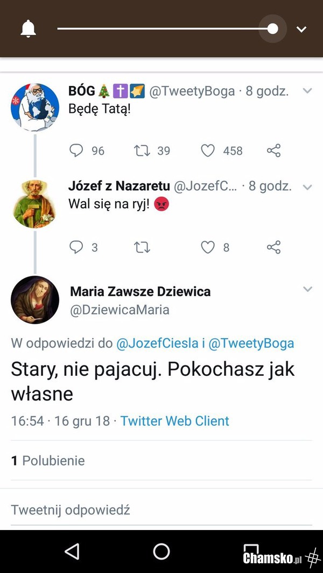Image resolution: width=323 pixels, height=573 pixels.
Task: Reply to the BÓG tweet
Action: (76, 151)
